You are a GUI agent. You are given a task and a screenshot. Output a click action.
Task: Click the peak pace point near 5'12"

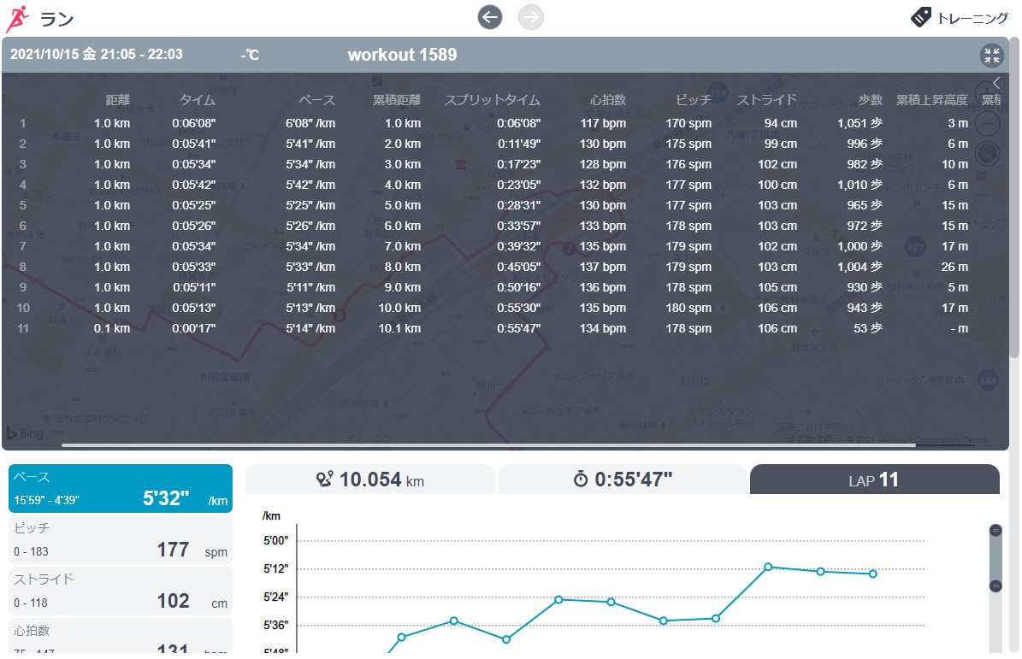pos(768,567)
